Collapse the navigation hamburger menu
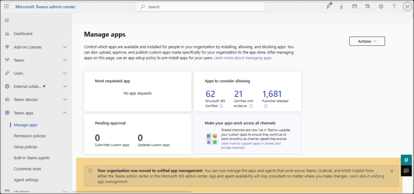 pos(7,20)
